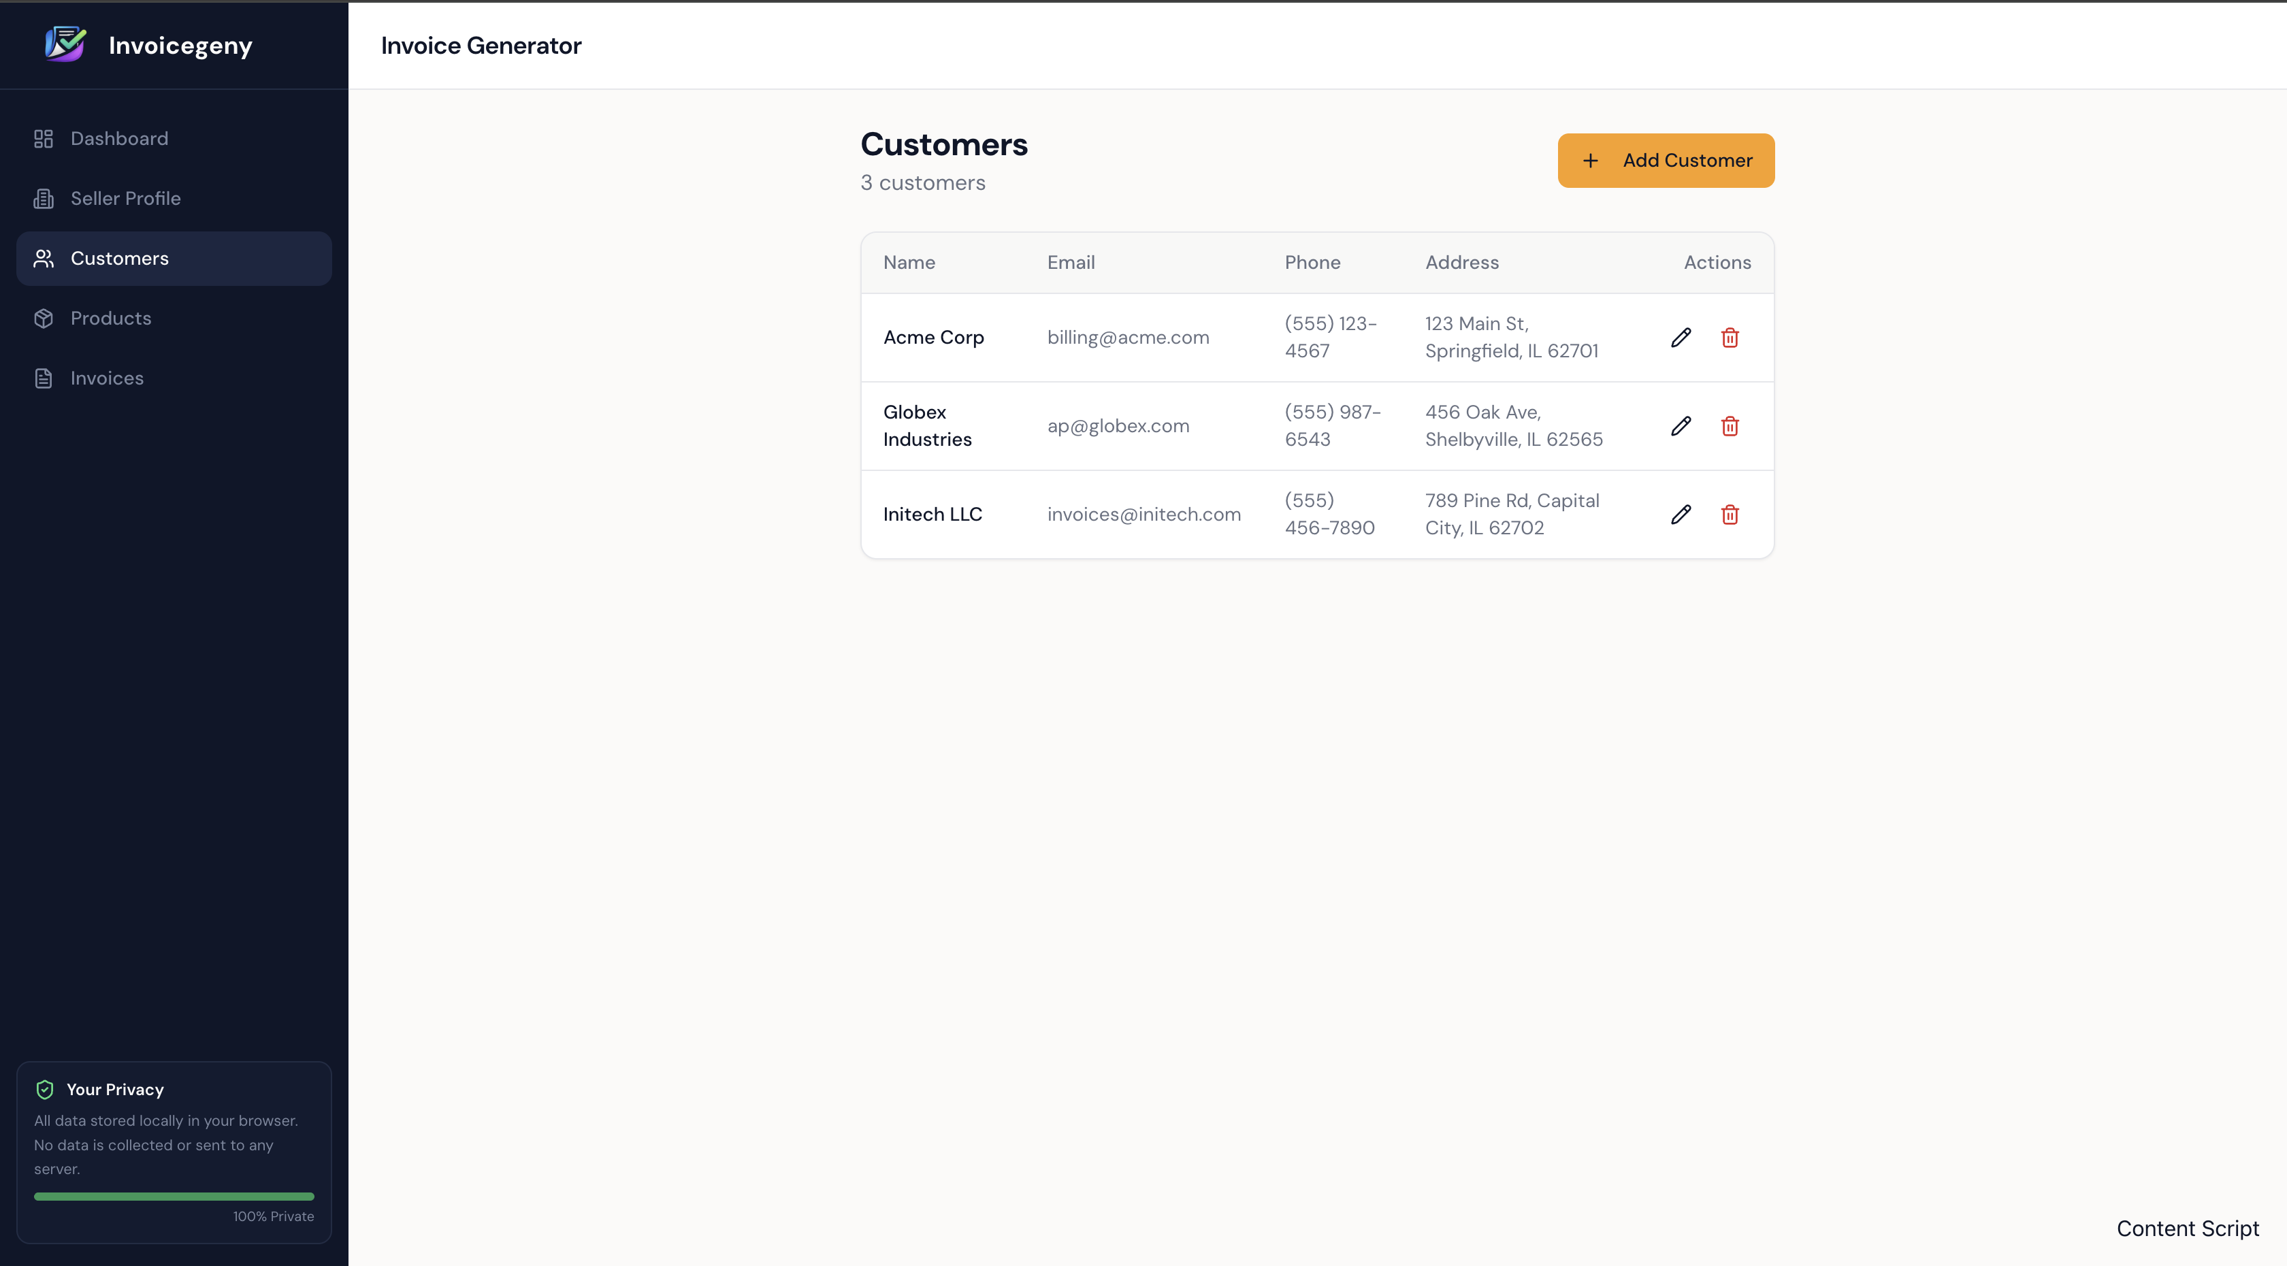Click the green 100% Private progress bar

(x=174, y=1196)
